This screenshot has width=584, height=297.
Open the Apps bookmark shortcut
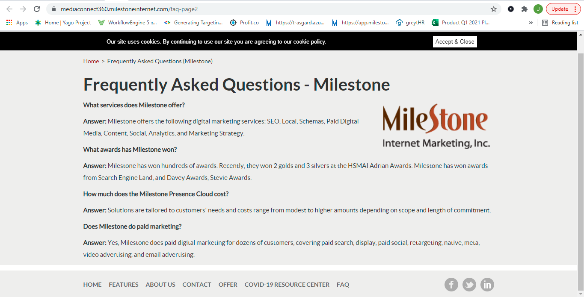[17, 23]
